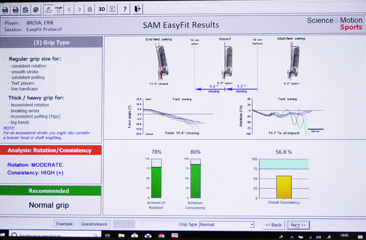Click the Session 'EasyFit Protocol' text

[44, 29]
